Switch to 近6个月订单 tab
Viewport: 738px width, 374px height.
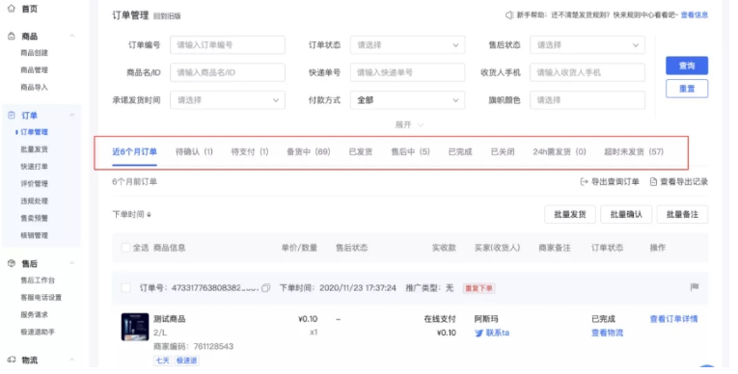(134, 151)
